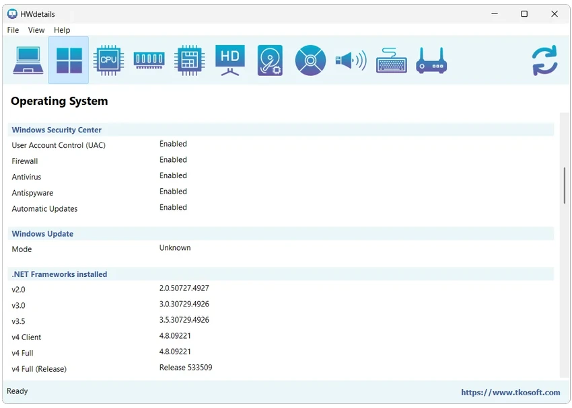Click the v3.5 framework label

pos(18,321)
